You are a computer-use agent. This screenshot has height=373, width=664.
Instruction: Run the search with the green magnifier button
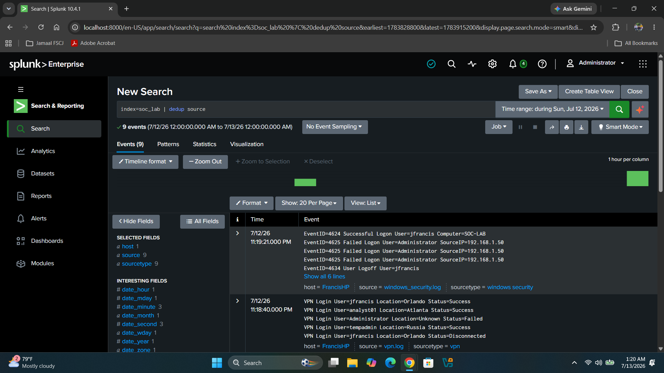(619, 109)
